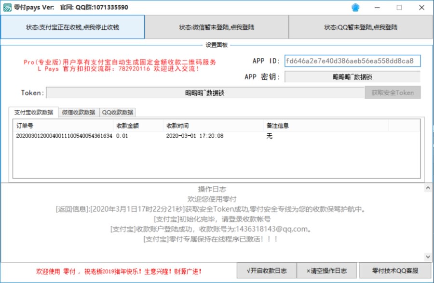Screen dimensions: 434x283
Task: Click red L Pays 官方扣扣交流群 782920116 text
Action: pyautogui.click(x=118, y=68)
